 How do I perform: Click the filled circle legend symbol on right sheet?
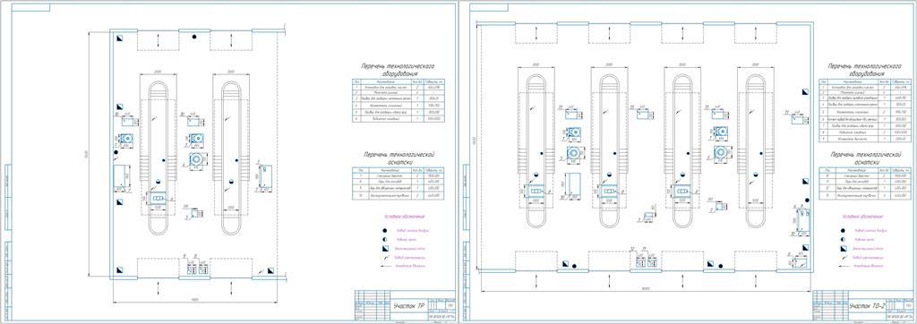click(844, 230)
